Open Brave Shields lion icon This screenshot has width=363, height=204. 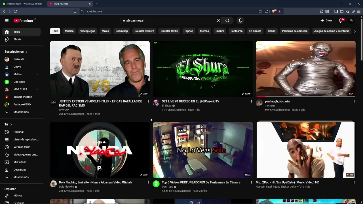click(x=274, y=11)
